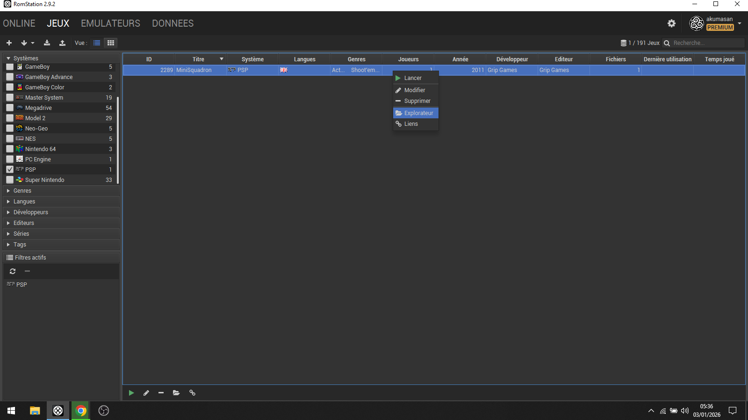Open folder icon in bottom toolbar
748x420 pixels.
[x=176, y=393]
